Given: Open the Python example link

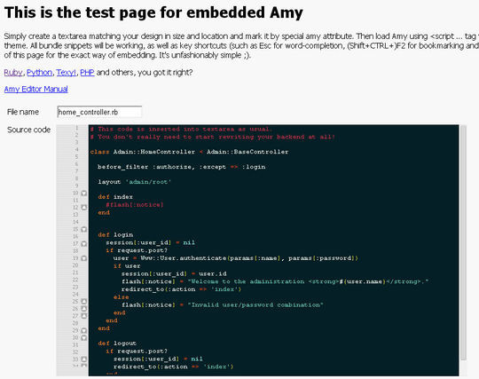Looking at the screenshot, I should click(x=39, y=73).
